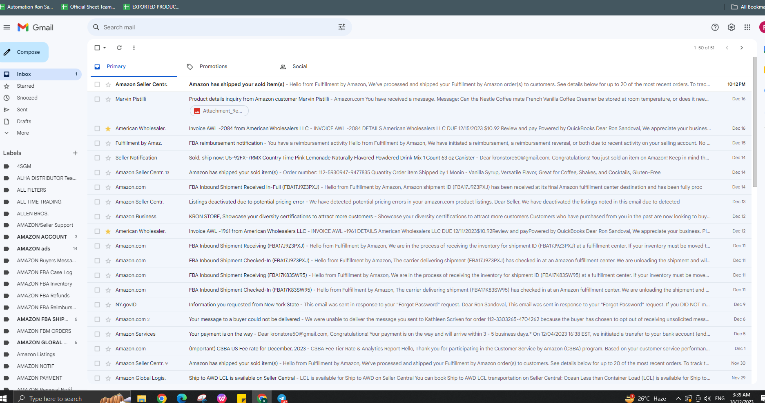Check the Amazon Business email row
765x403 pixels.
97,217
